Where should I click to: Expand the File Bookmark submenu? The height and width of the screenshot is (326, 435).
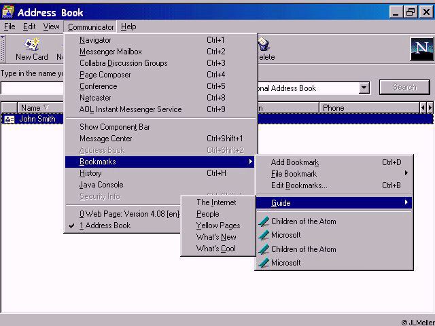pyautogui.click(x=334, y=174)
